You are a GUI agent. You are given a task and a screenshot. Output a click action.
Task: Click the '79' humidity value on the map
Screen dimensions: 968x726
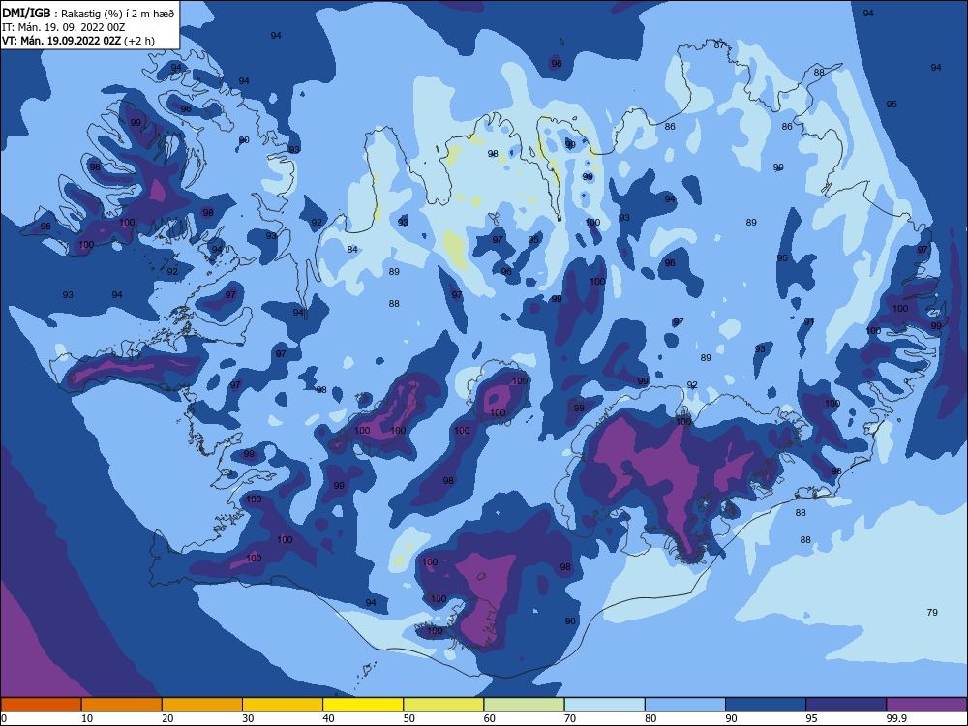pos(932,613)
